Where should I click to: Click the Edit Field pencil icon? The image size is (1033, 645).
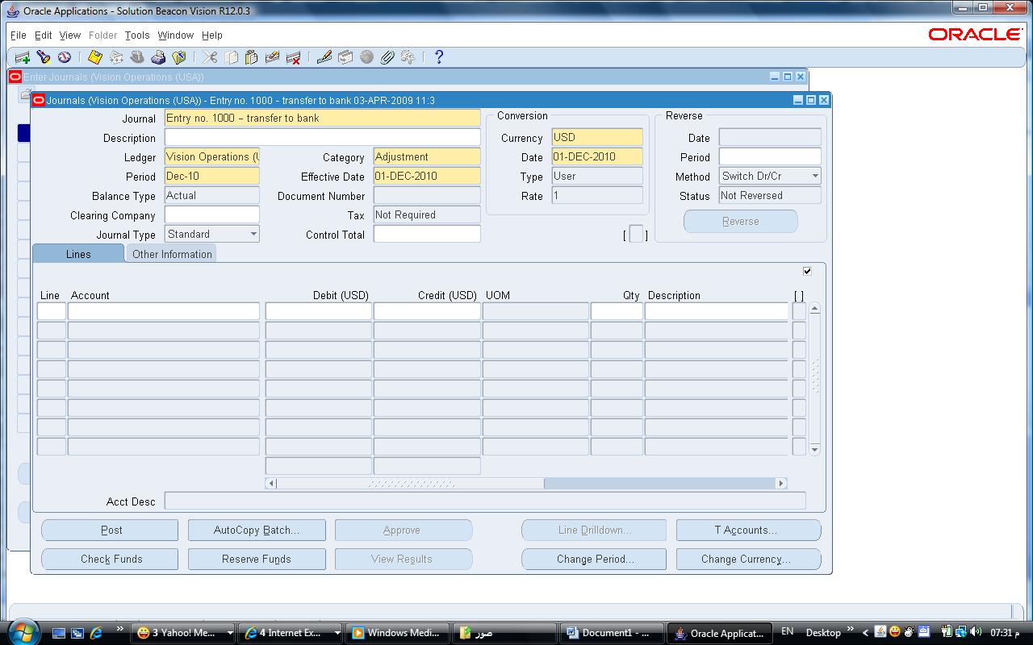[x=324, y=57]
